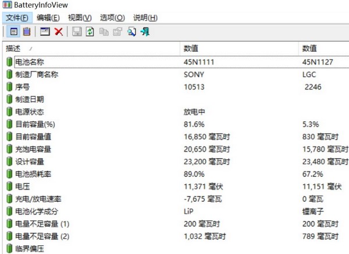Click the battery name value 45N1111
This screenshot has height=254, width=349.
199,62
